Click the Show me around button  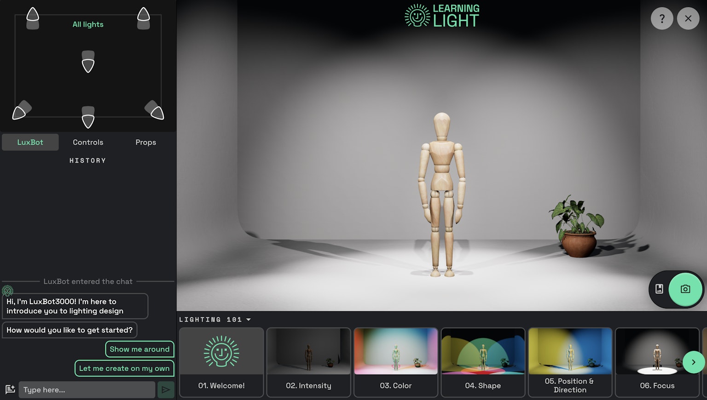click(139, 349)
